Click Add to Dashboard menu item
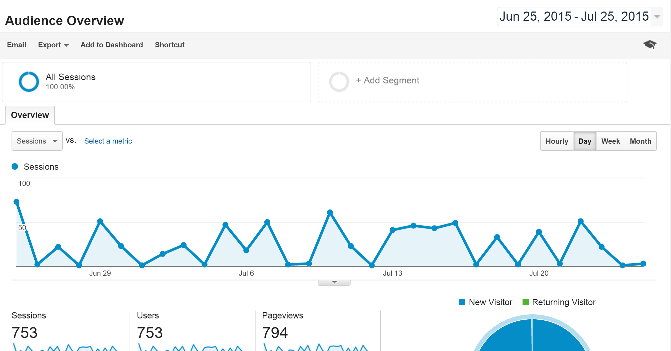This screenshot has width=671, height=351. pyautogui.click(x=111, y=45)
